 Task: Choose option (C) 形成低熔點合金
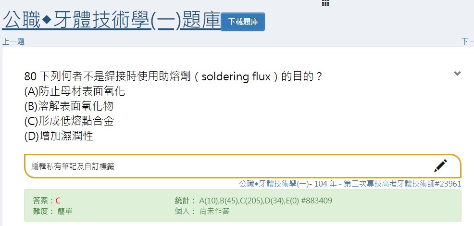coord(69,121)
